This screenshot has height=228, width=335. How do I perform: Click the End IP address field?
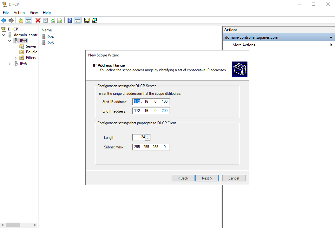(151, 111)
